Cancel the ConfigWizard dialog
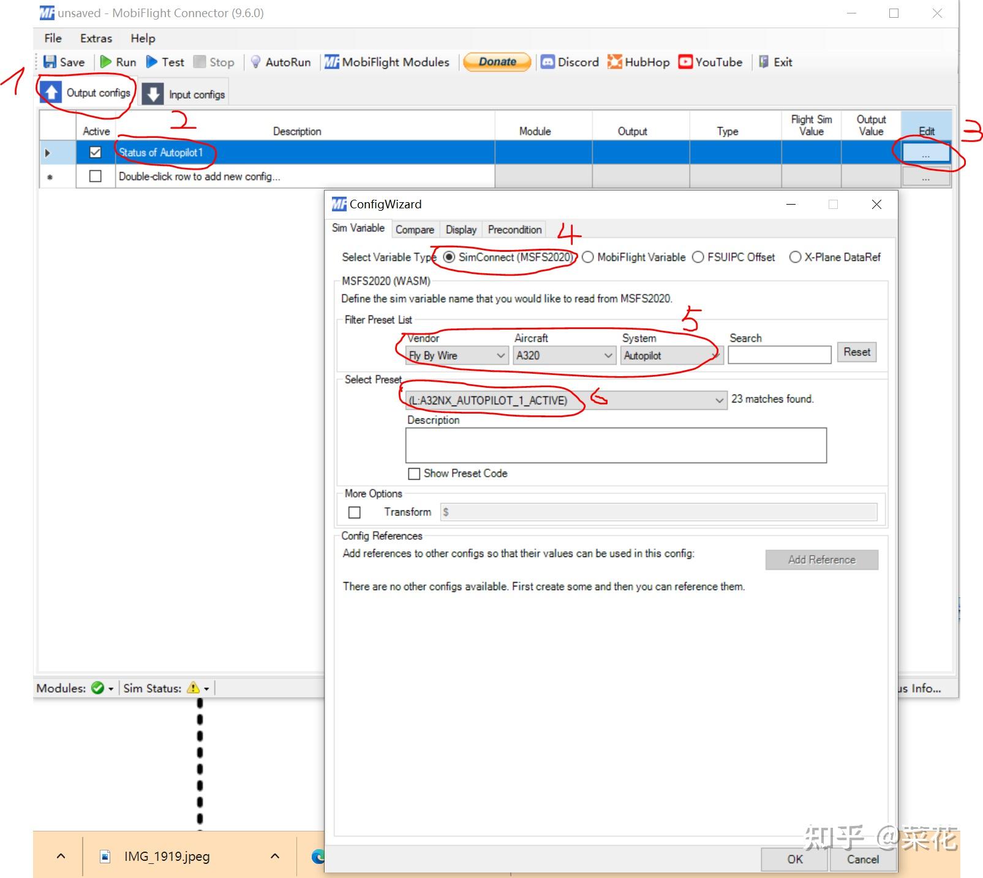Screen dimensions: 983x878 pos(862,859)
